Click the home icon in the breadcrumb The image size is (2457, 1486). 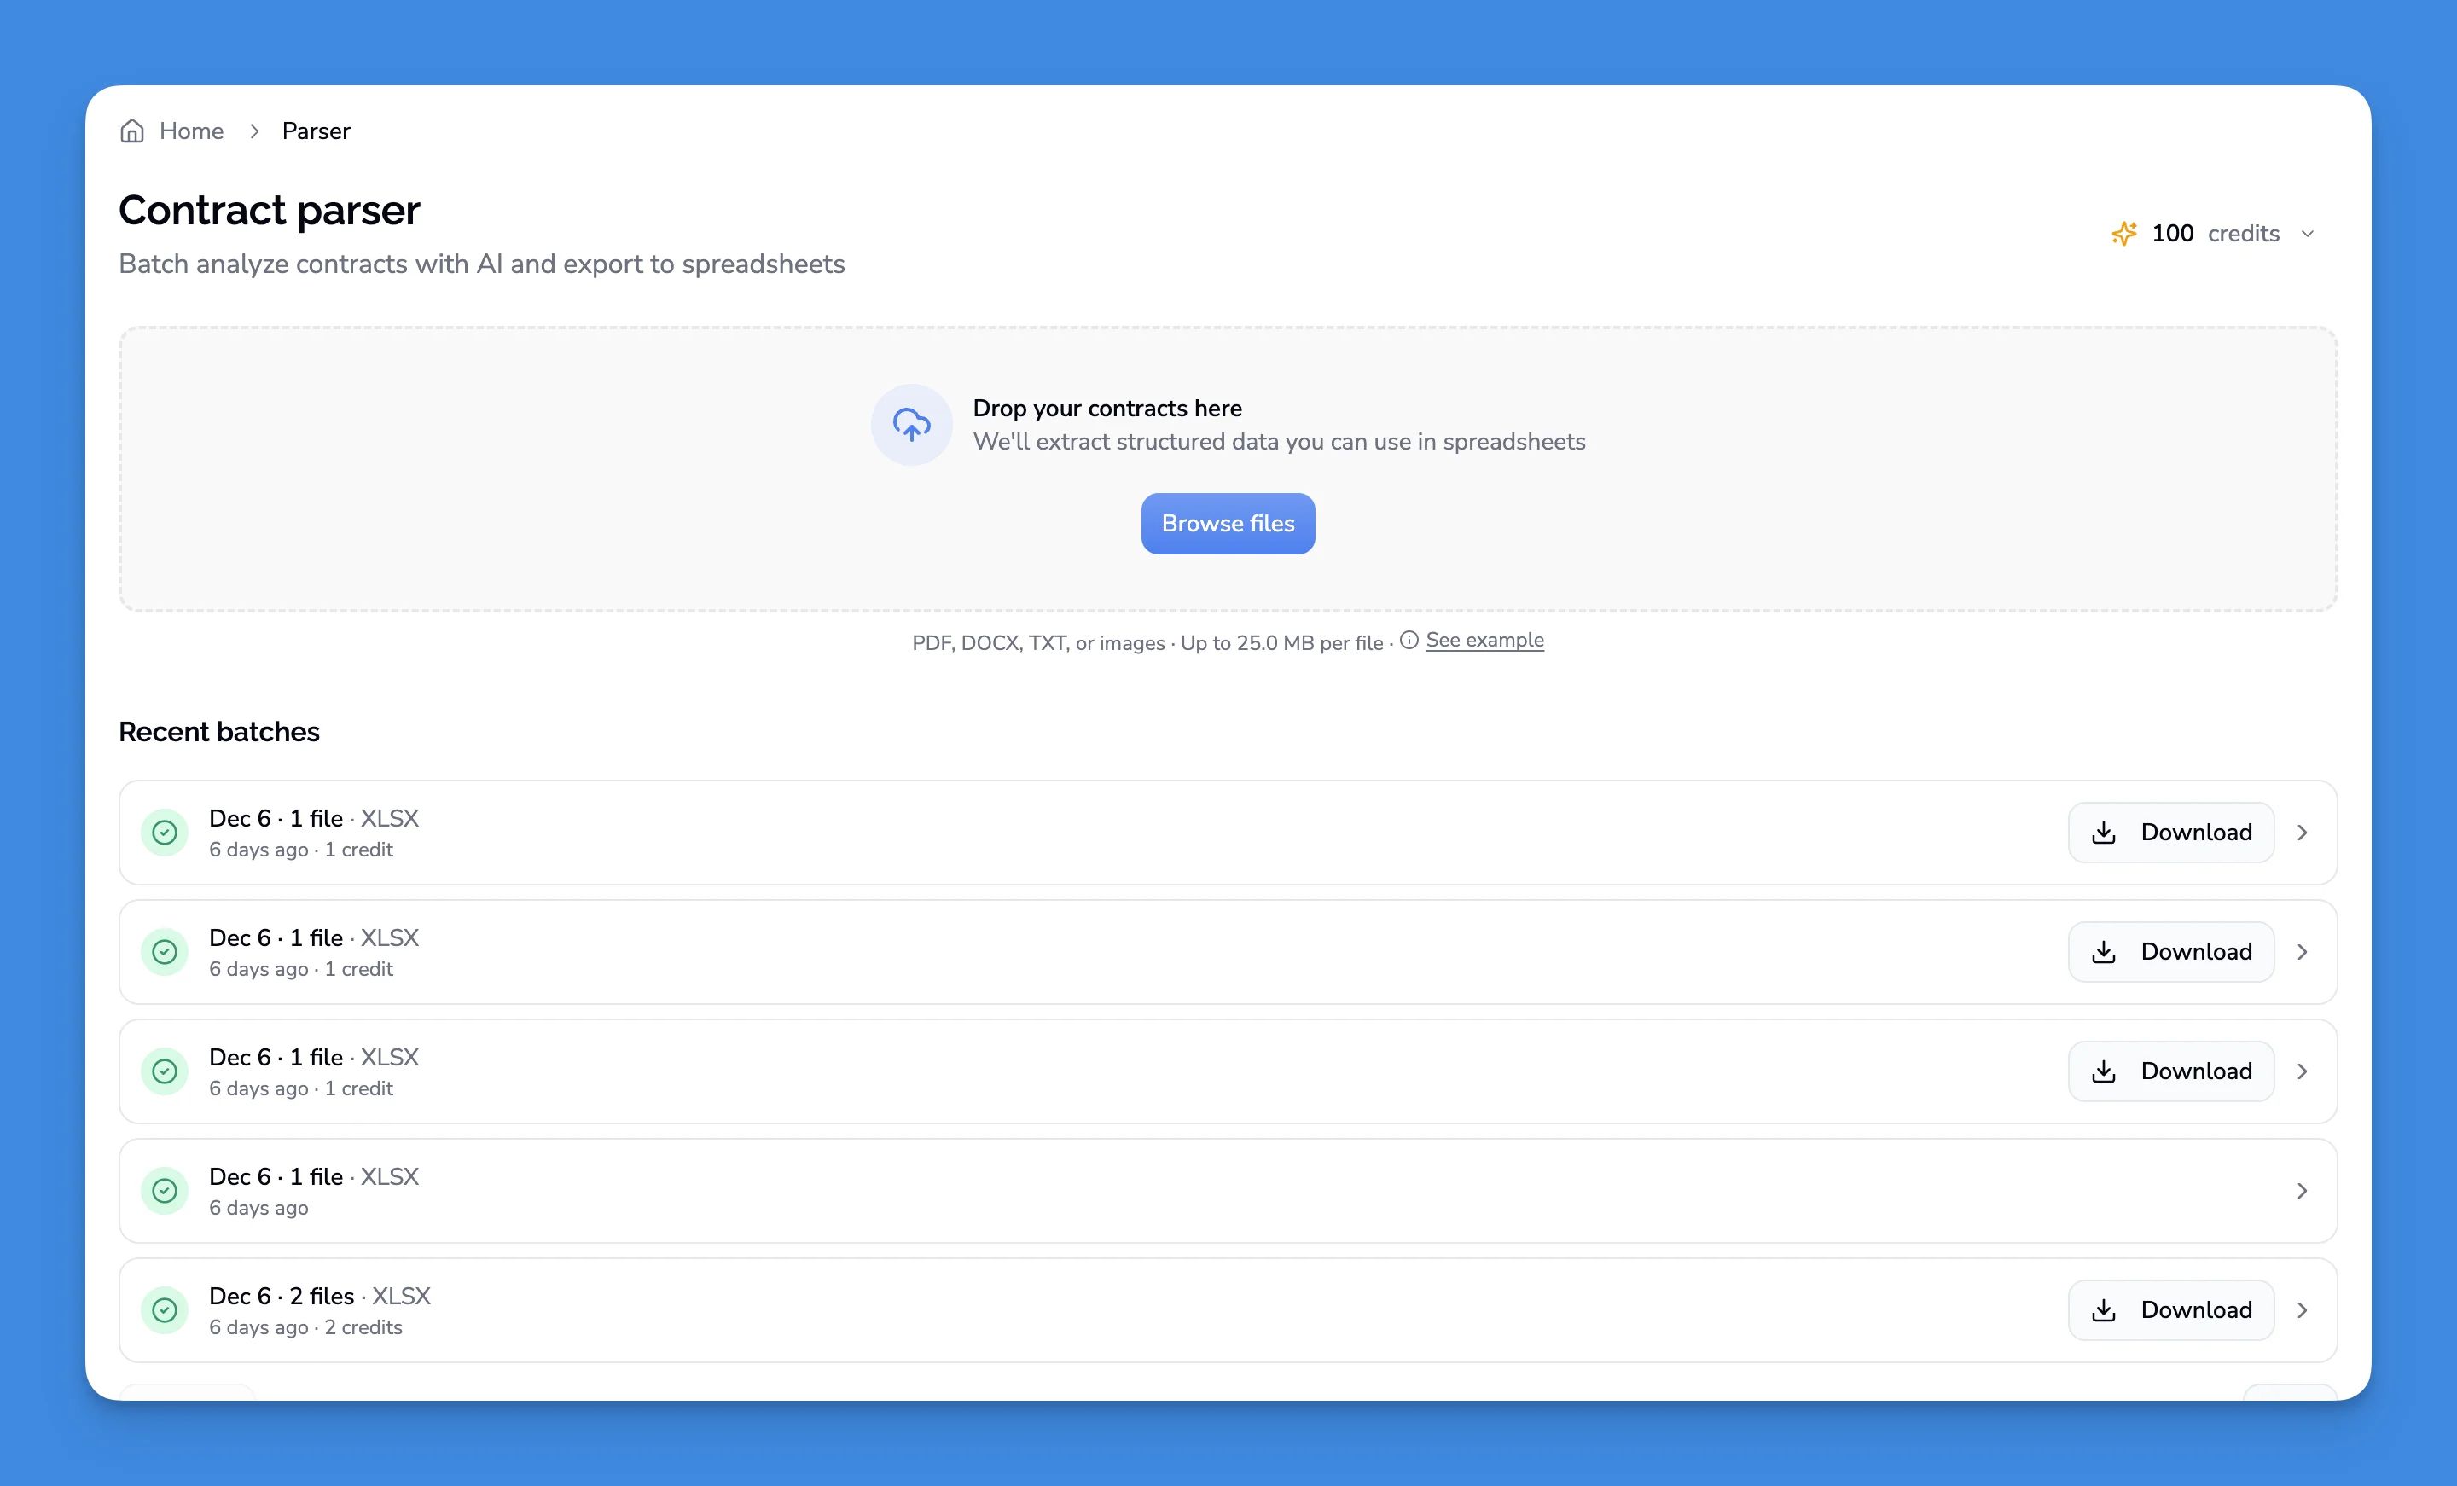(132, 131)
